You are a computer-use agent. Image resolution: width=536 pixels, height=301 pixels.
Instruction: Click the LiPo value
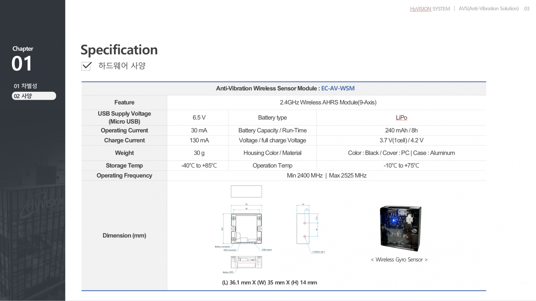pos(401,117)
